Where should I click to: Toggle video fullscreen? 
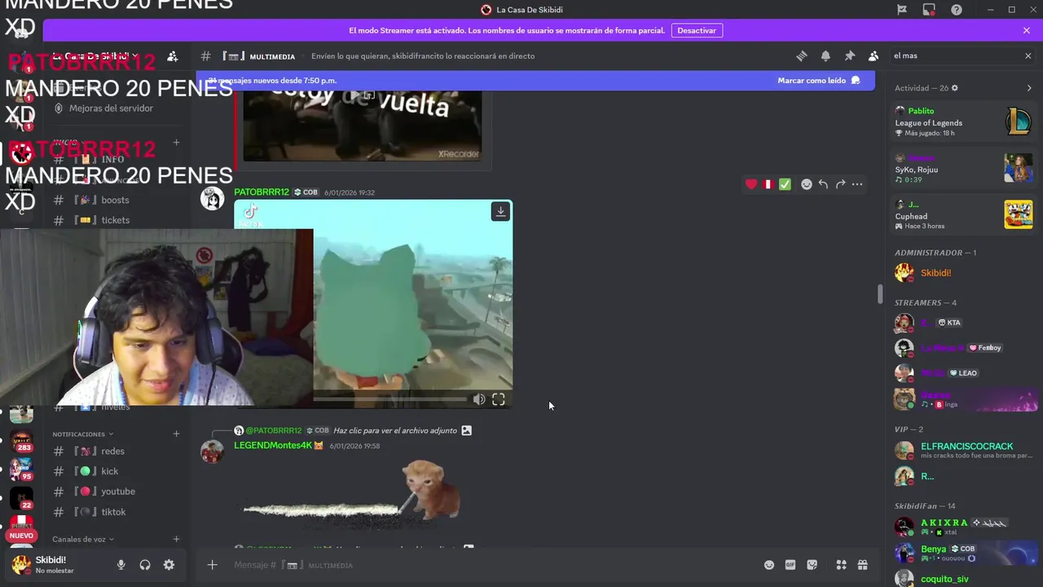(499, 399)
